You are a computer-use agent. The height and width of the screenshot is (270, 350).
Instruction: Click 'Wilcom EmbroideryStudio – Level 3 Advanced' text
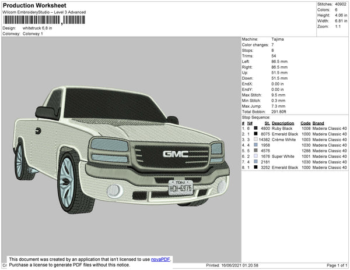coord(44,12)
